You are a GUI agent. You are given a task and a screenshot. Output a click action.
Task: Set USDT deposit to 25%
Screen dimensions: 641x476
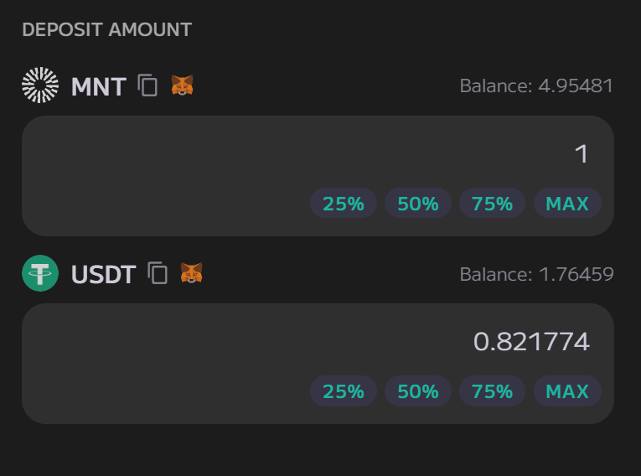[x=344, y=391]
